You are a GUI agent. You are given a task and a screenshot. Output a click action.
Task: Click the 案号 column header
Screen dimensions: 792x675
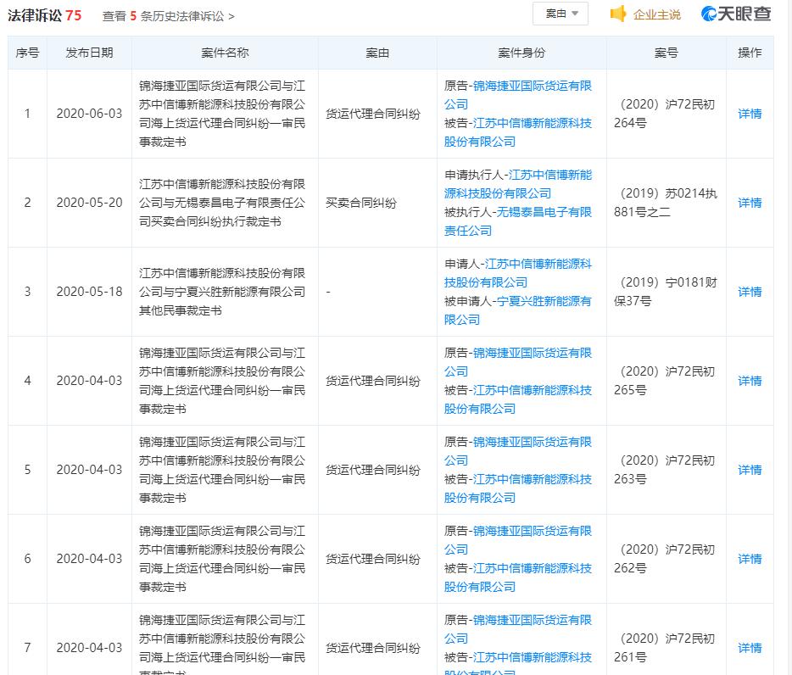coord(666,53)
